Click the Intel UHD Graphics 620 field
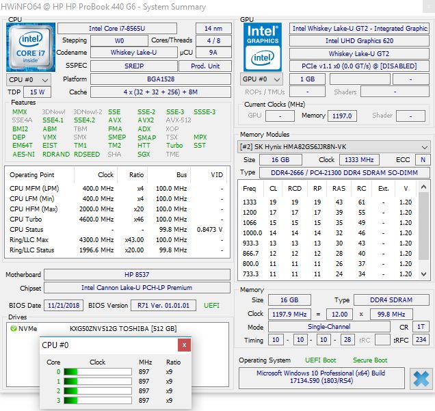 pyautogui.click(x=359, y=41)
